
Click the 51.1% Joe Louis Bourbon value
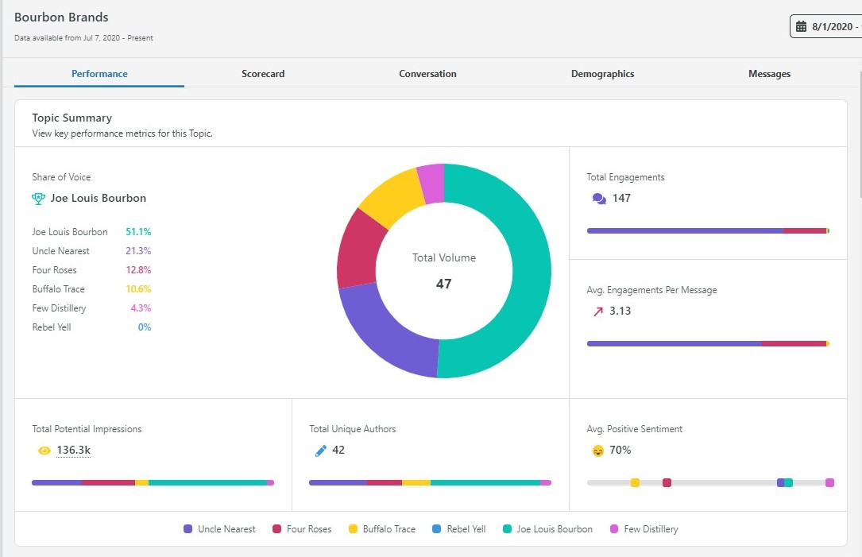click(138, 232)
